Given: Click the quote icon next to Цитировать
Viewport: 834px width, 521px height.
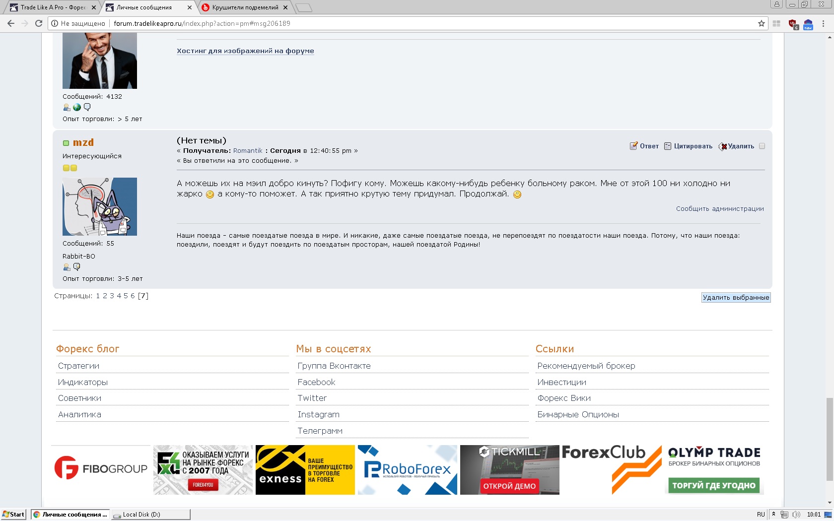Looking at the screenshot, I should (x=668, y=146).
